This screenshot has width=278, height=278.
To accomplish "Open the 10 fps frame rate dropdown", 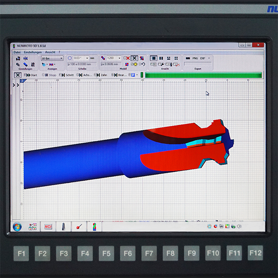I will 52,58.
